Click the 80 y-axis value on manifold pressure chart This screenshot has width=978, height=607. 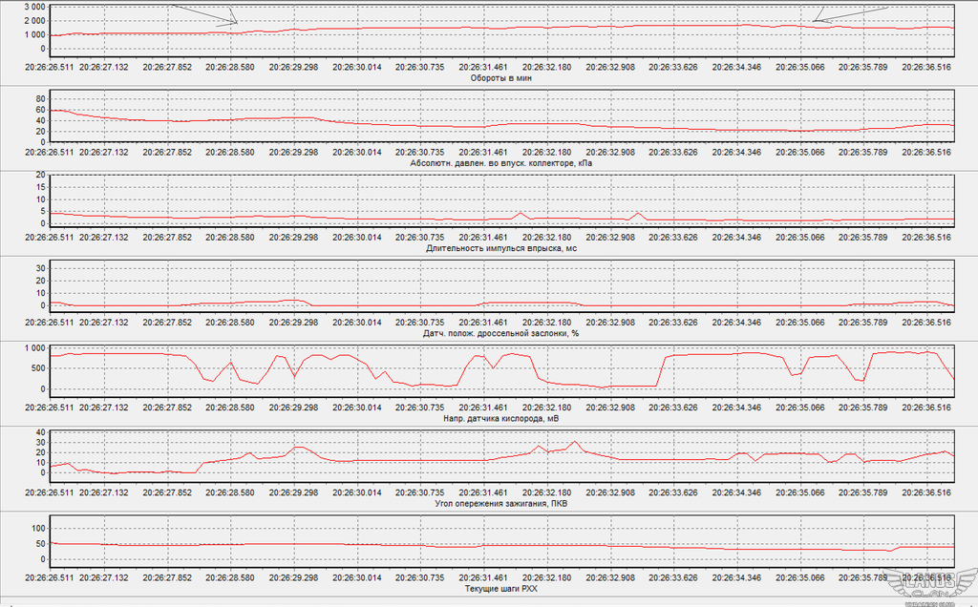coord(40,98)
